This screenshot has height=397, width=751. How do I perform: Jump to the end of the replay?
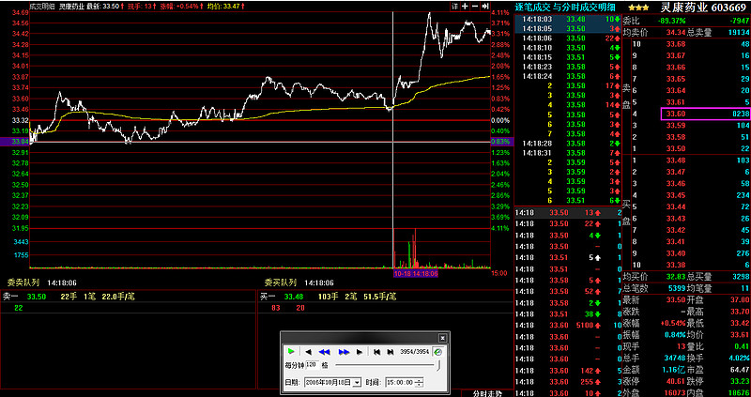pyautogui.click(x=389, y=351)
